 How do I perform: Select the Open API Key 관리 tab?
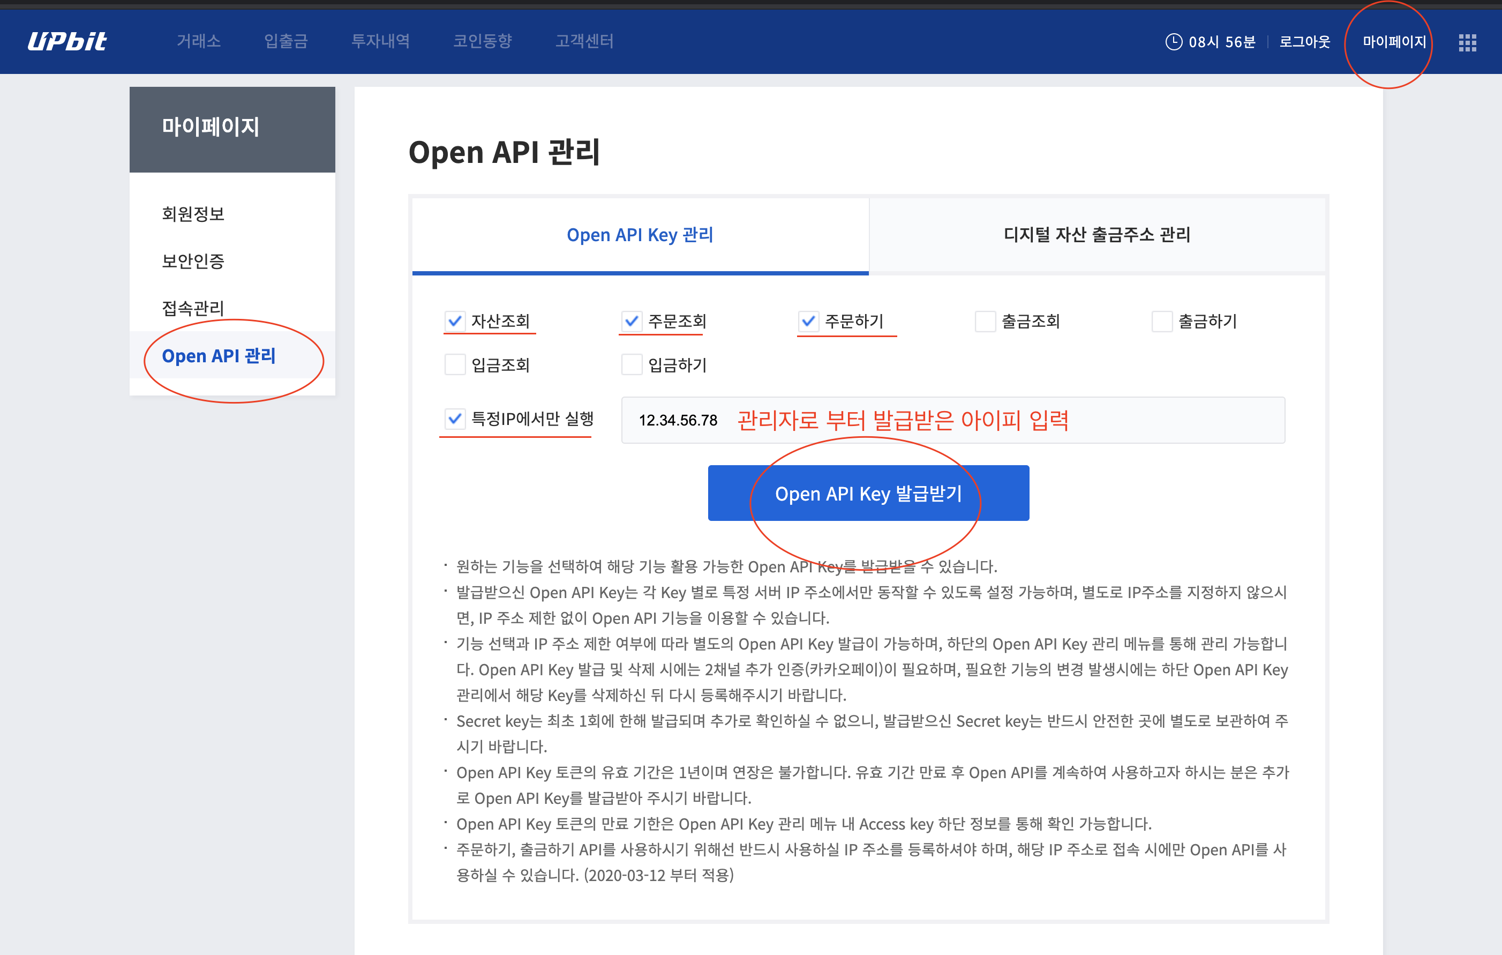point(640,235)
